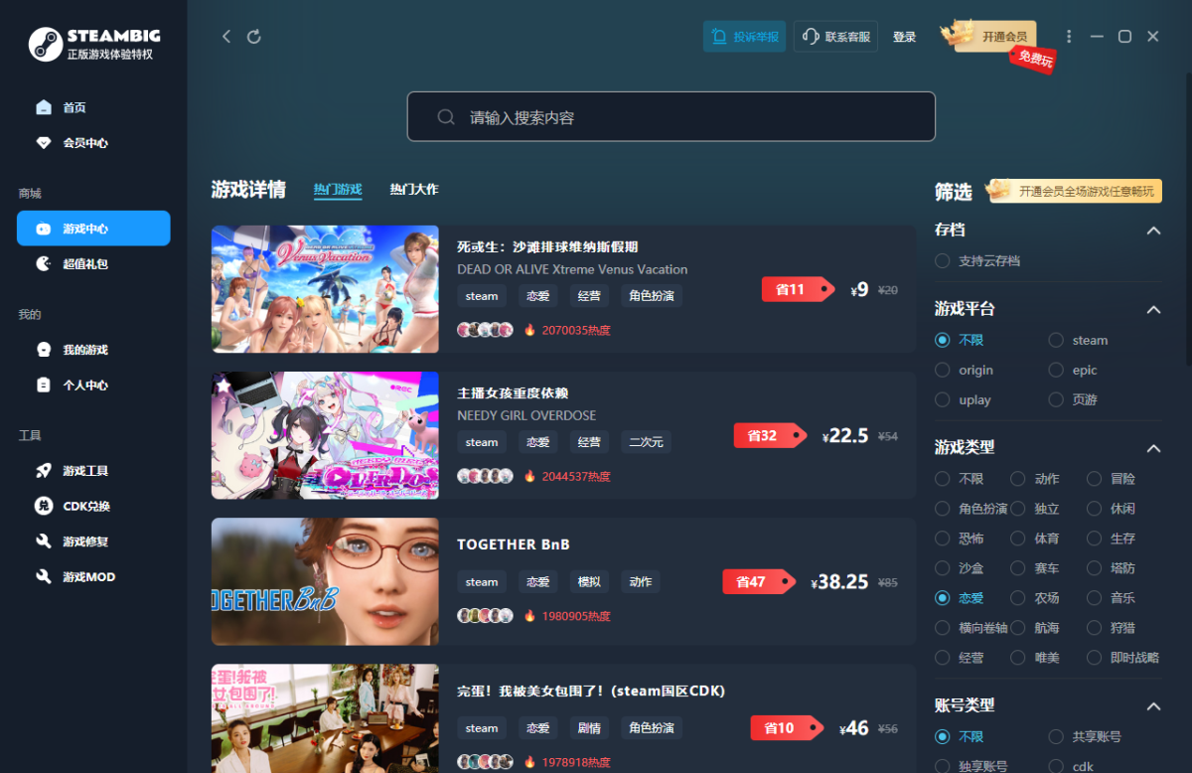Click the back arrow icon

226,37
